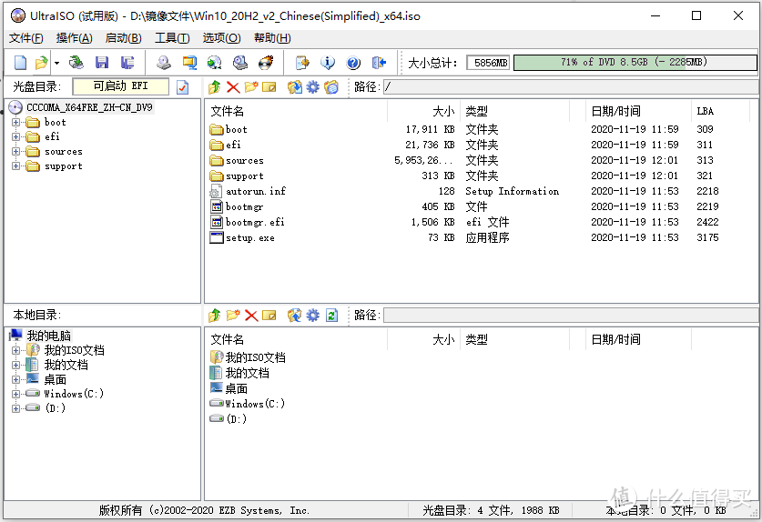Image resolution: width=762 pixels, height=522 pixels.
Task: Expand the support folder tree node
Action: point(16,166)
